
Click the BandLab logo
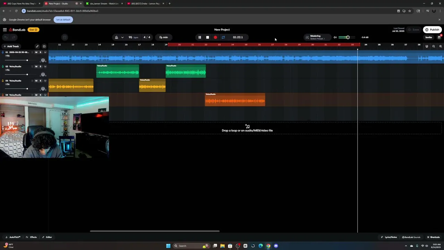point(17,30)
